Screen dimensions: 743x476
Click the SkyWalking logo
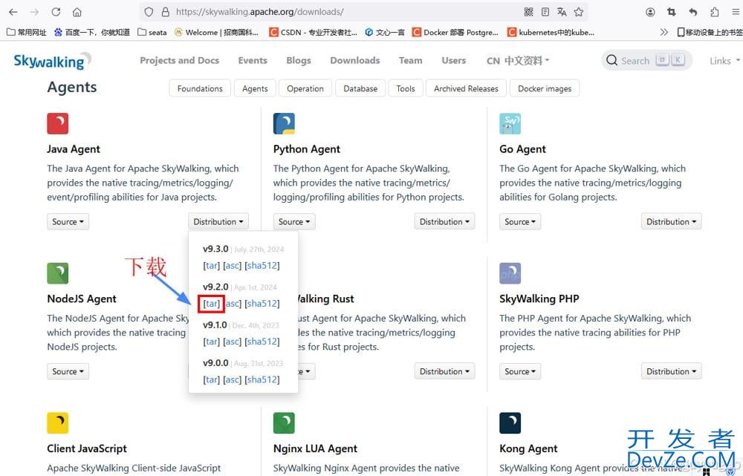click(52, 61)
